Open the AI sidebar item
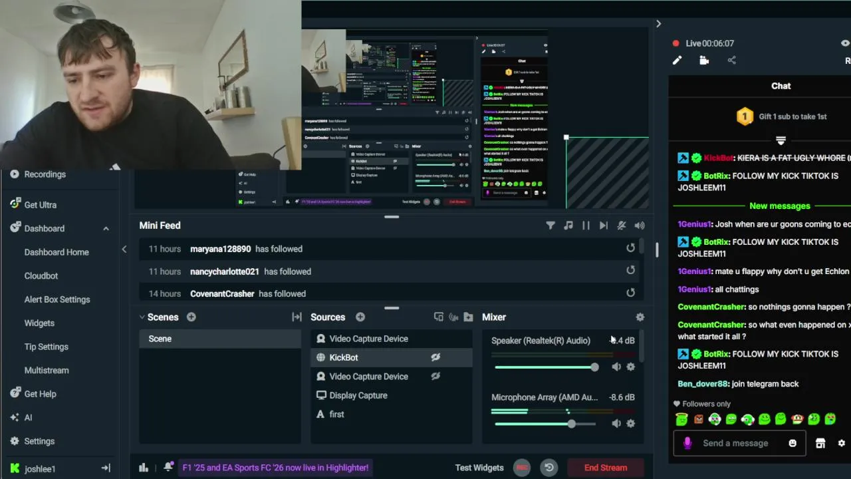Image resolution: width=851 pixels, height=479 pixels. (28, 417)
